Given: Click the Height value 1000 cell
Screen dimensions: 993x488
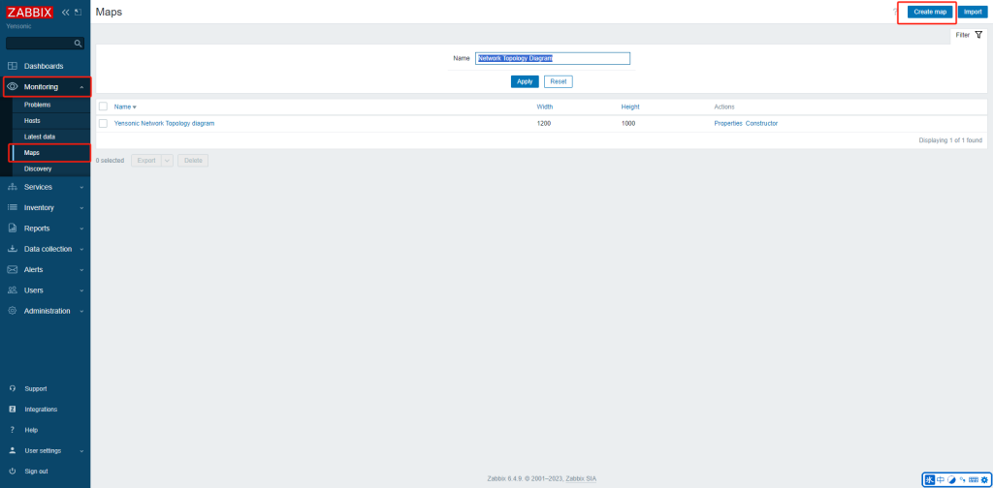Looking at the screenshot, I should click(x=628, y=123).
